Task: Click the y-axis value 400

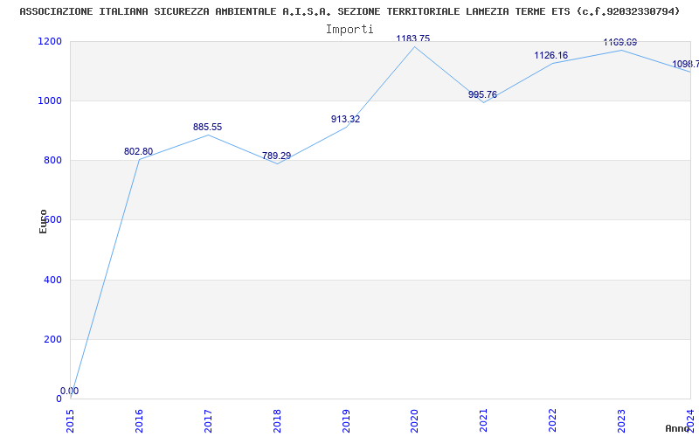Action: click(53, 280)
